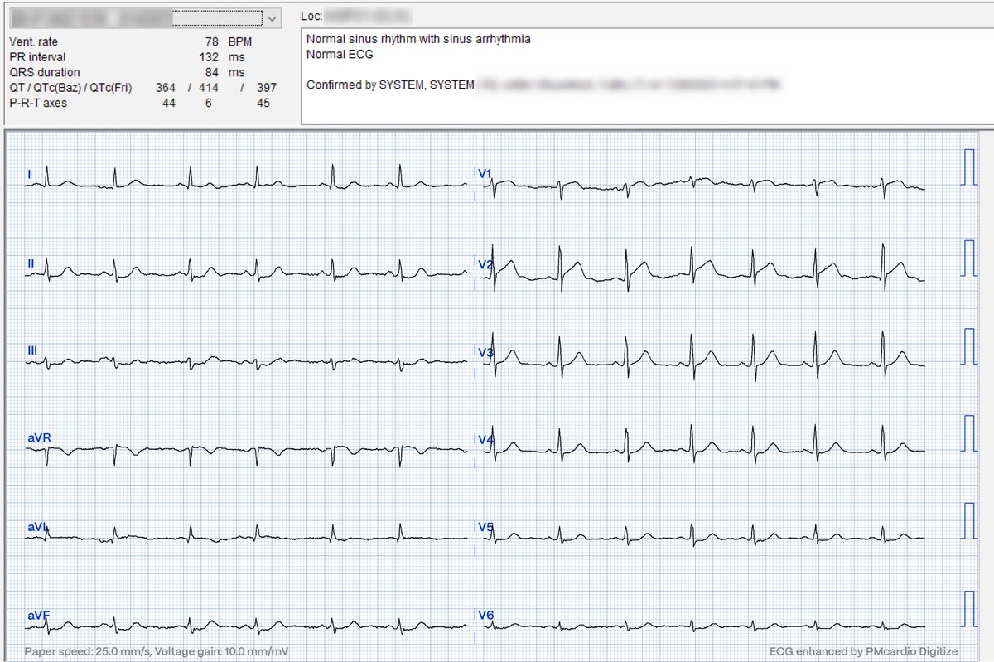The height and width of the screenshot is (662, 994).
Task: Select the 'Normal ECG' interpretation line
Action: (x=340, y=54)
